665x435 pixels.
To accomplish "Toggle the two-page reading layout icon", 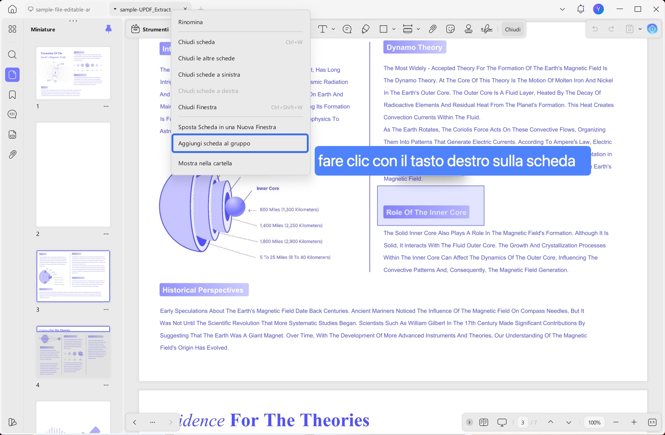I will pyautogui.click(x=484, y=422).
